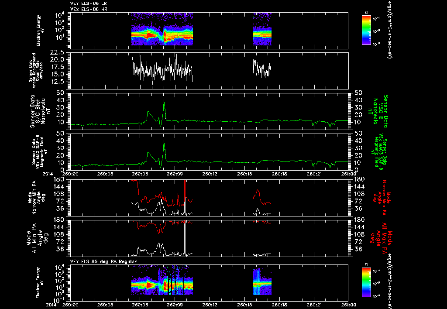The height and width of the screenshot is (309, 447).
Task: Select the white "VEx MAG SAF-B Magnetic Field" label
Action: [x=40, y=151]
